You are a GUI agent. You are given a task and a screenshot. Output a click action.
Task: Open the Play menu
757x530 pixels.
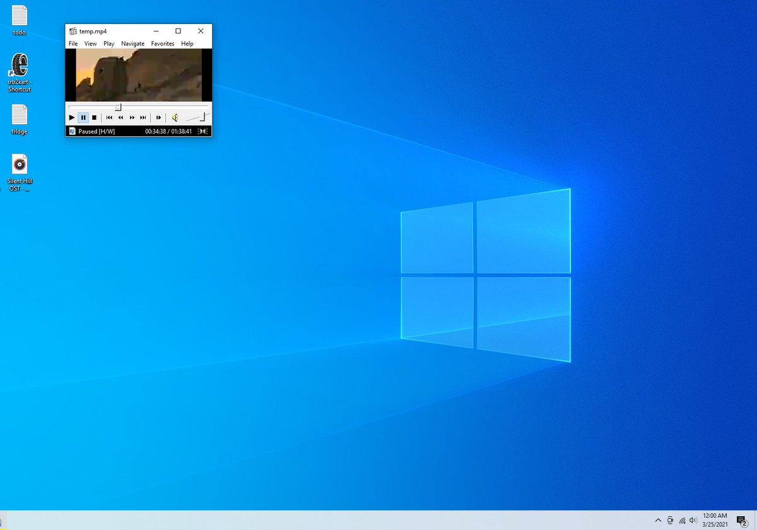(109, 44)
